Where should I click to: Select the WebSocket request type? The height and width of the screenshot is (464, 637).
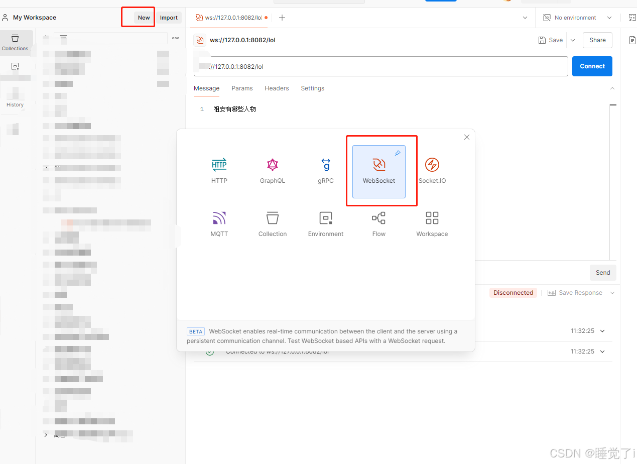[379, 171]
